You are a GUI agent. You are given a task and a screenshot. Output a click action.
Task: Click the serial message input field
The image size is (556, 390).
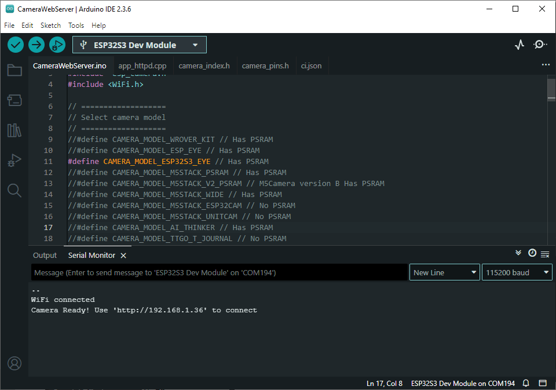coord(220,272)
